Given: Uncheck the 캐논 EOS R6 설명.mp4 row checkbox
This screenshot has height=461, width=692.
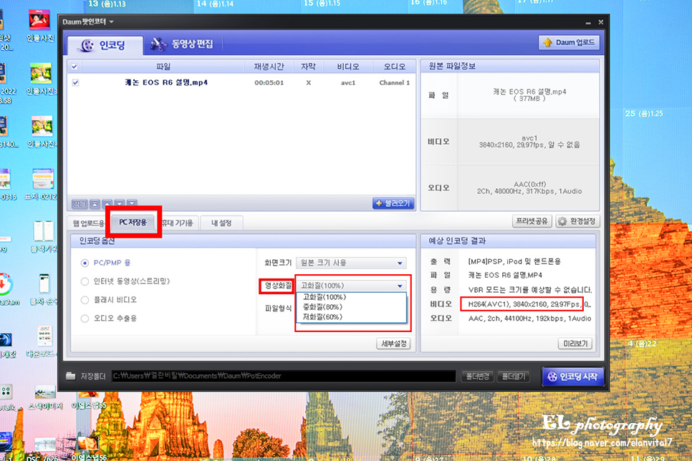Looking at the screenshot, I should 75,82.
